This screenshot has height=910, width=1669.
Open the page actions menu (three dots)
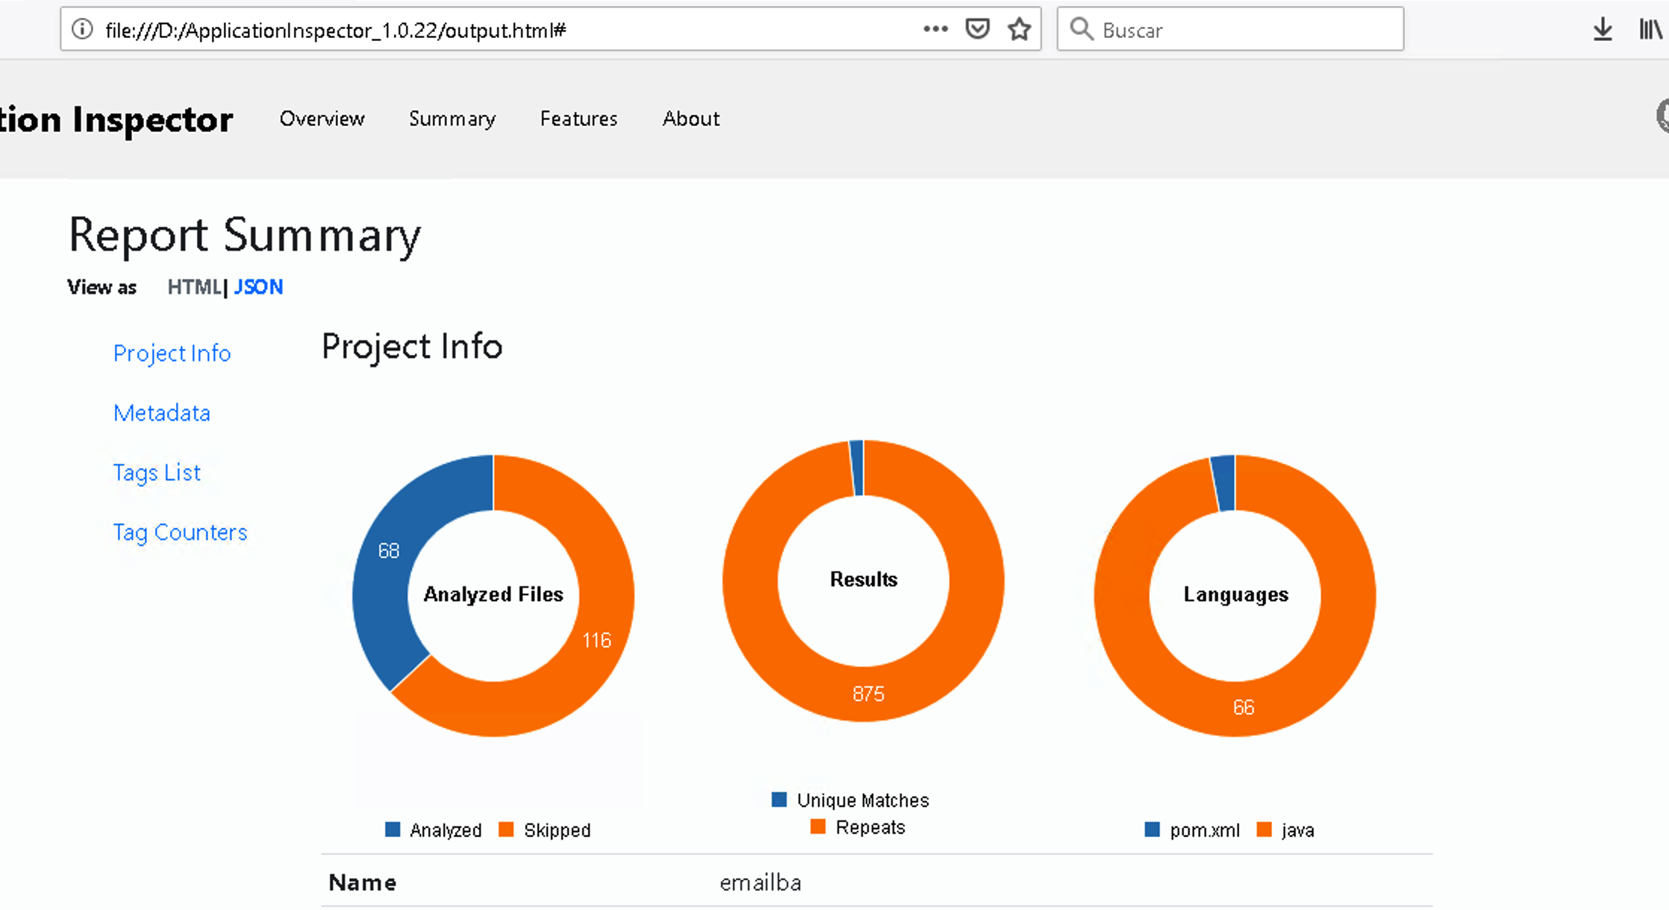[x=935, y=29]
